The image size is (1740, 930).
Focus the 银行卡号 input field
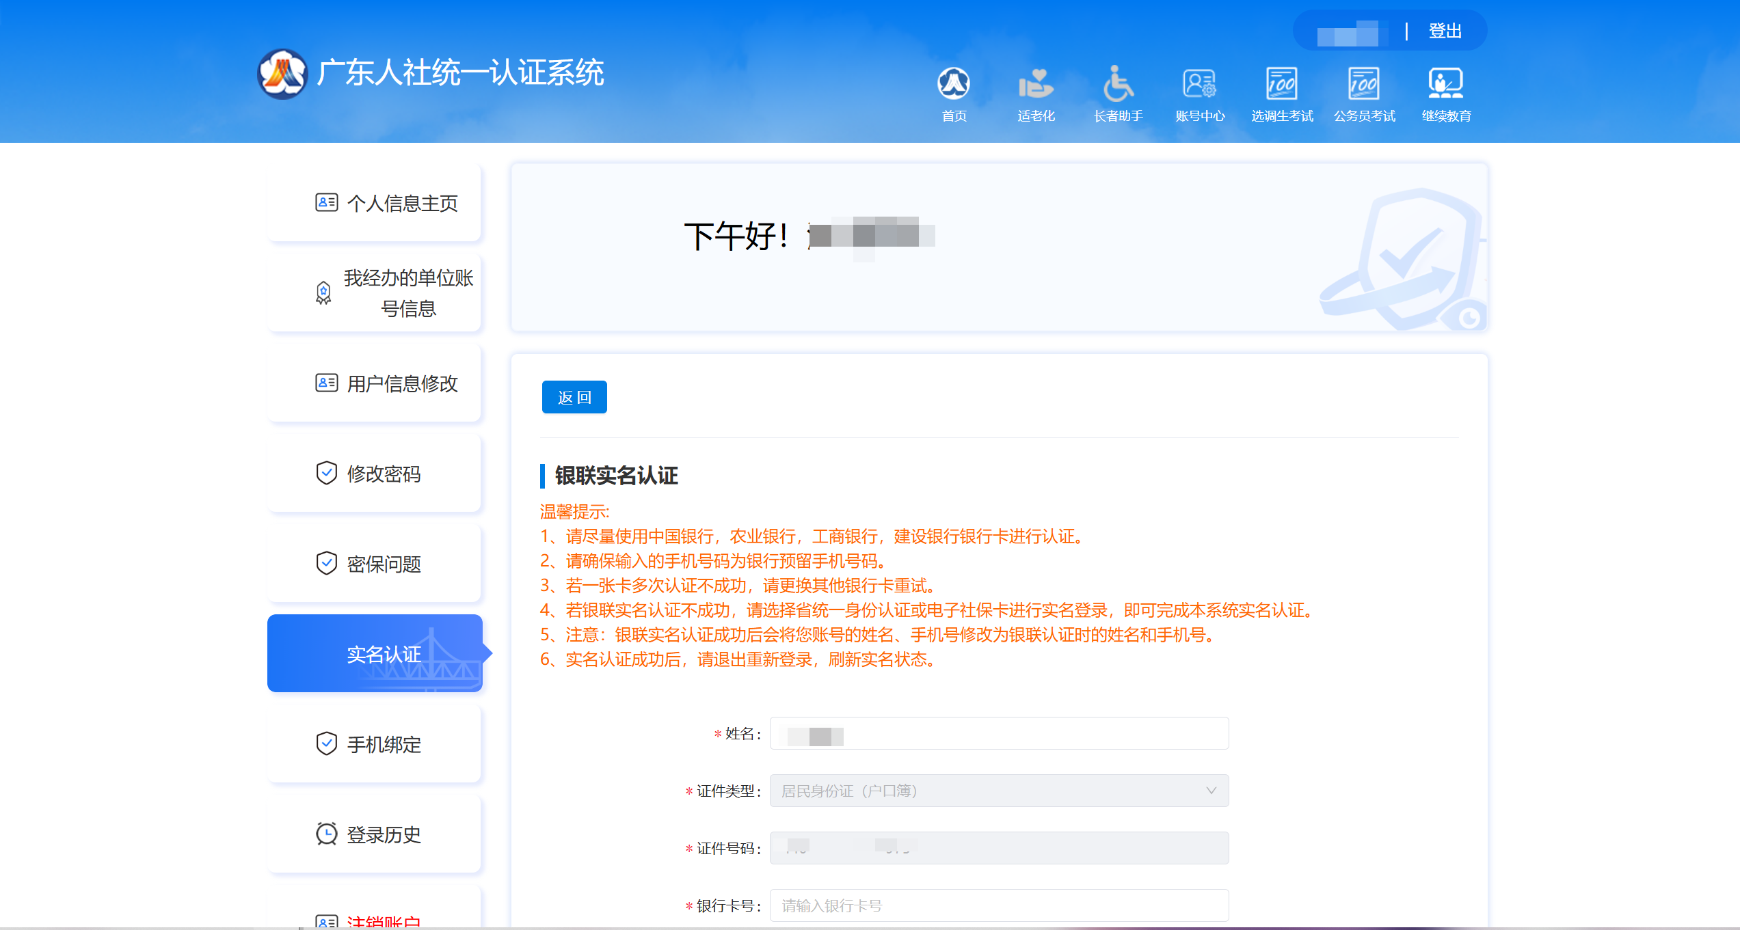point(998,905)
